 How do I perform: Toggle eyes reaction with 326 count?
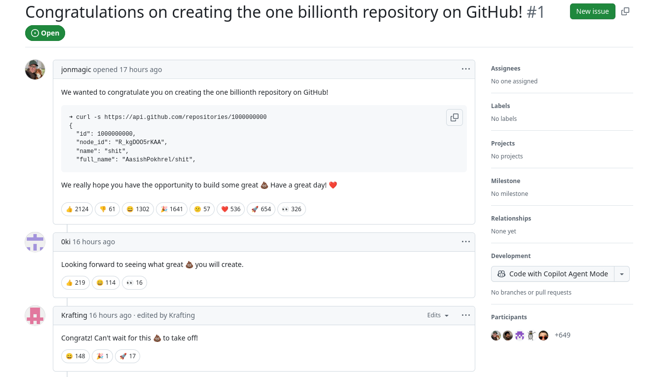click(x=292, y=209)
